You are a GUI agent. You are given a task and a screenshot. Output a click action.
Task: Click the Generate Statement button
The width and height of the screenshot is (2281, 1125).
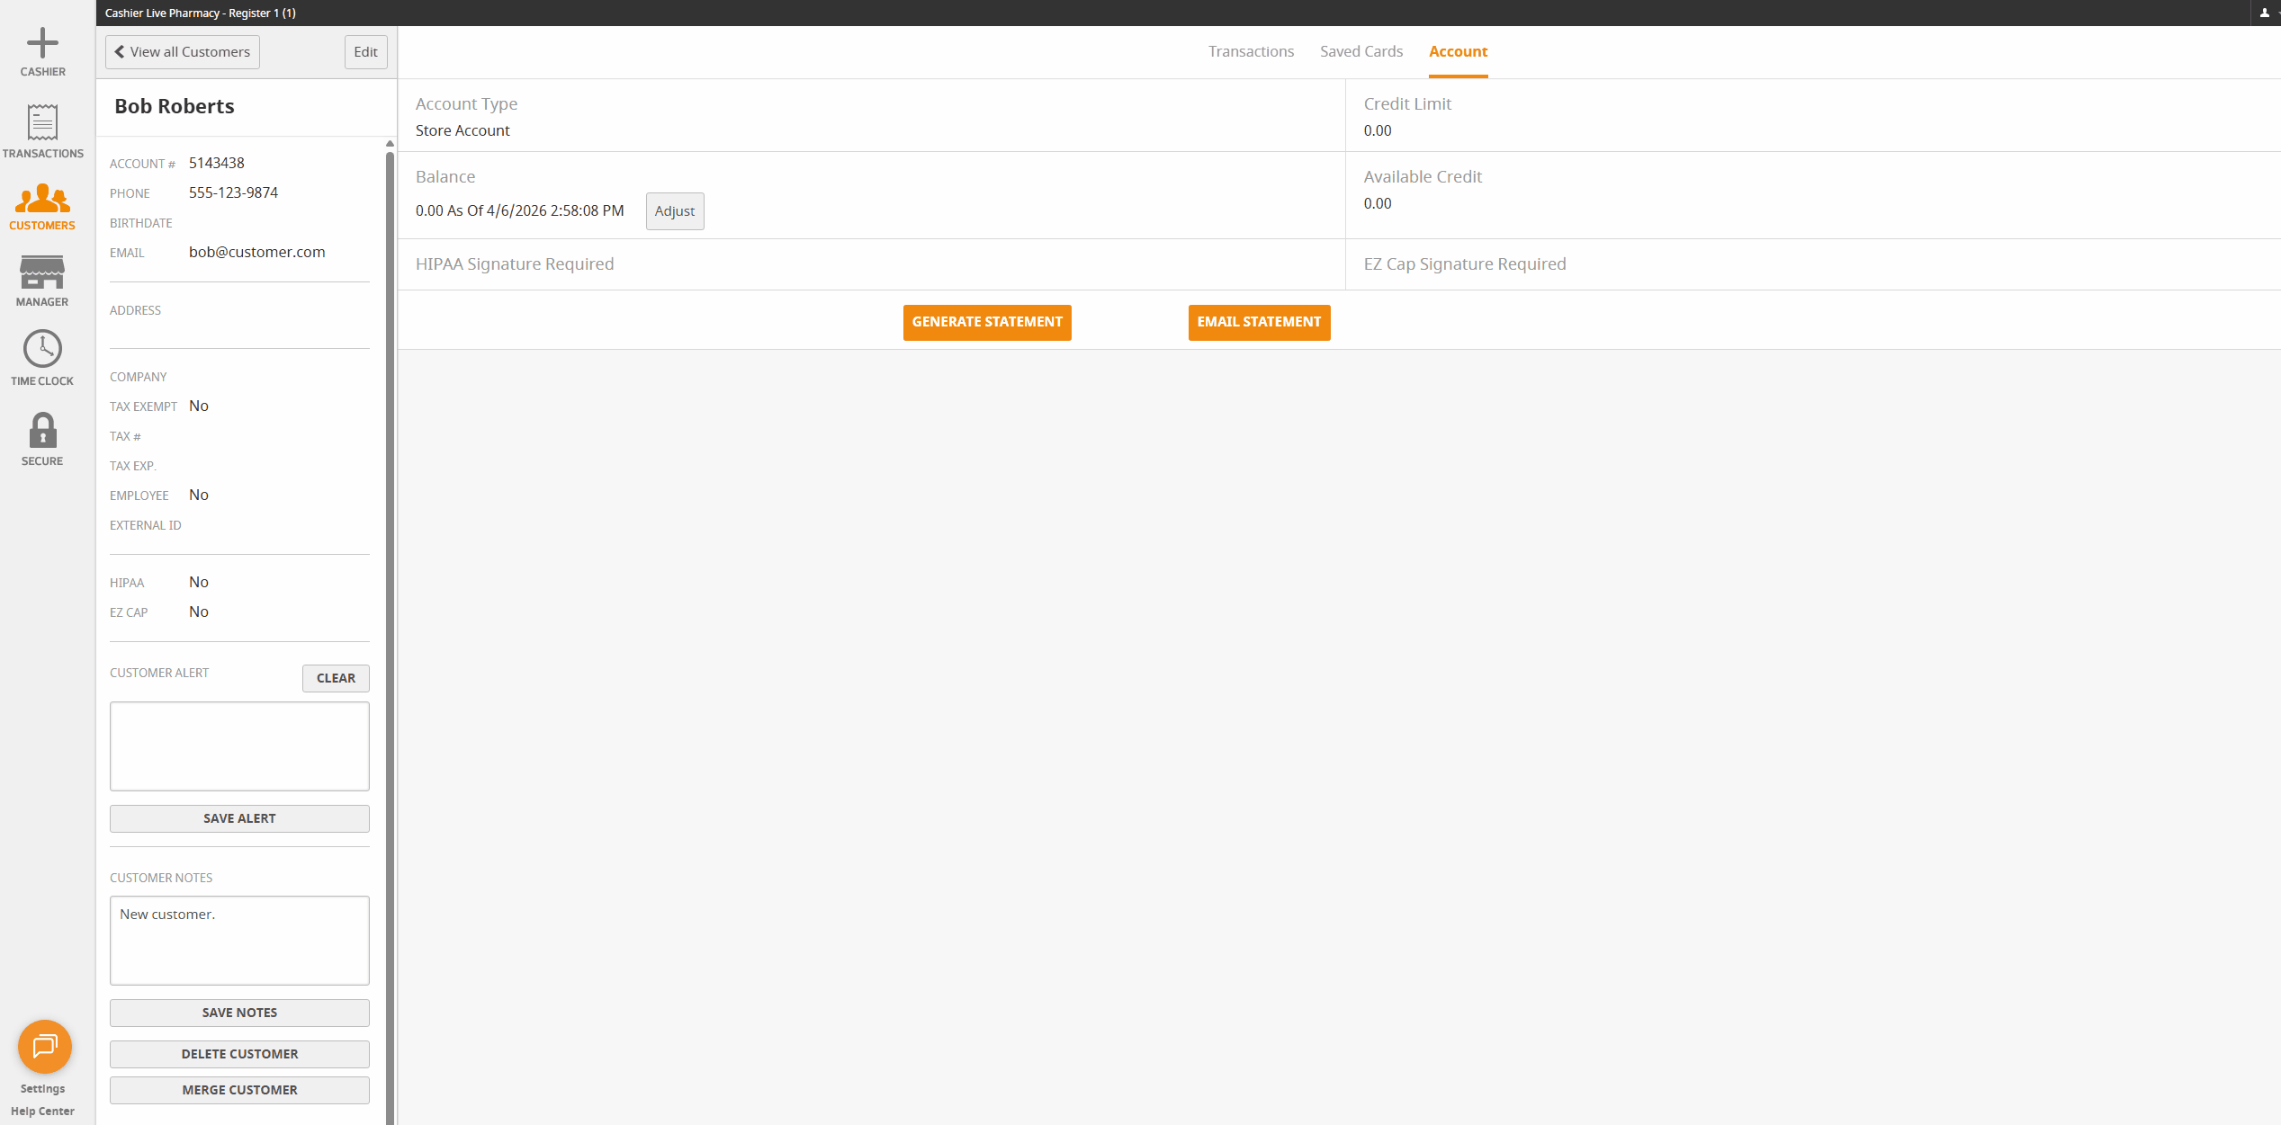987,322
